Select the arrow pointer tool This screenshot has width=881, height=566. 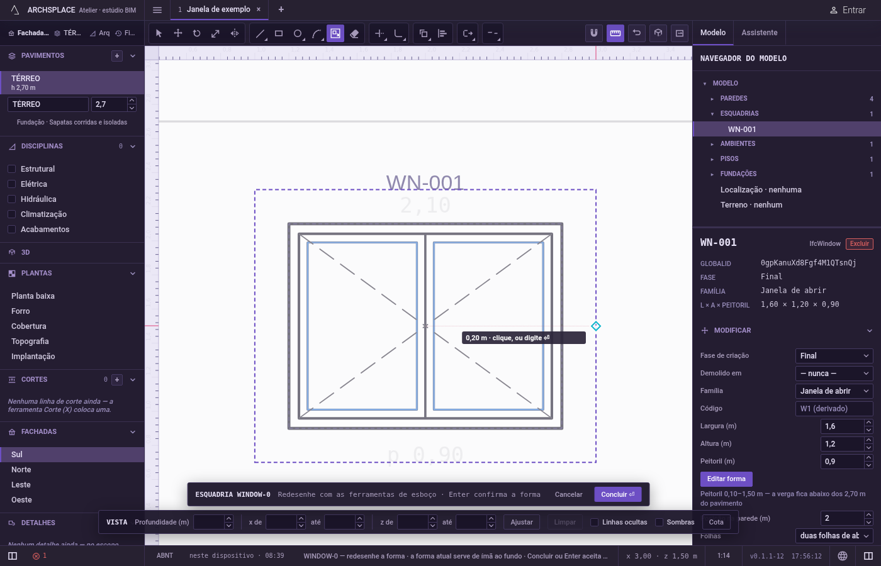click(x=159, y=33)
